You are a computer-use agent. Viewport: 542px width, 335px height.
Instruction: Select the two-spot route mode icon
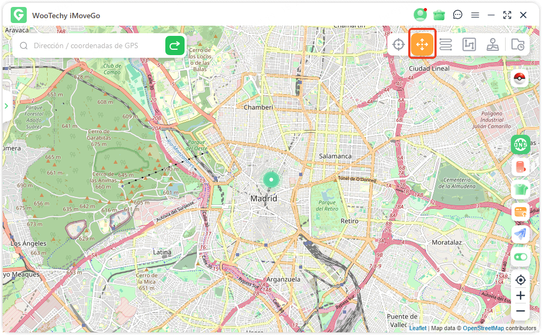446,44
